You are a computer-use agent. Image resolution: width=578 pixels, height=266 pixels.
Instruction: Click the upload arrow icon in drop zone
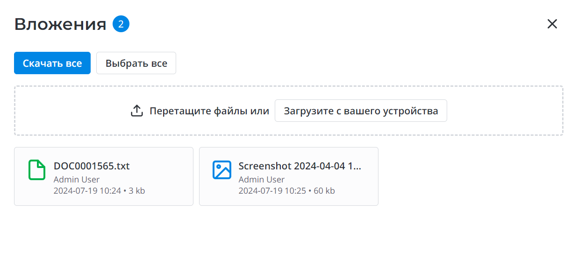(x=136, y=111)
